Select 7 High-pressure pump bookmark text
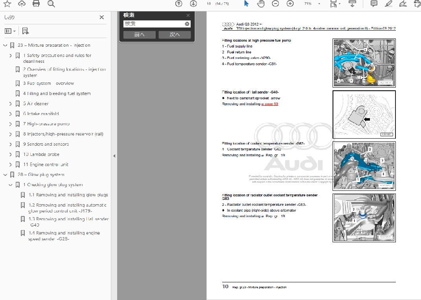The height and width of the screenshot is (300, 421). pos(46,124)
